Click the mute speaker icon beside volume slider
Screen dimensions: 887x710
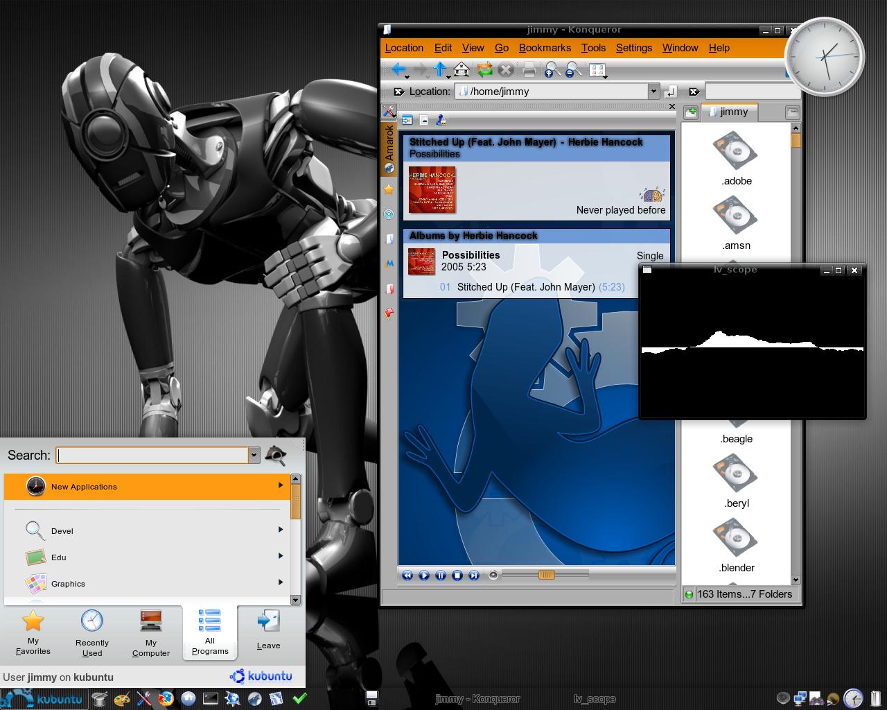(493, 575)
